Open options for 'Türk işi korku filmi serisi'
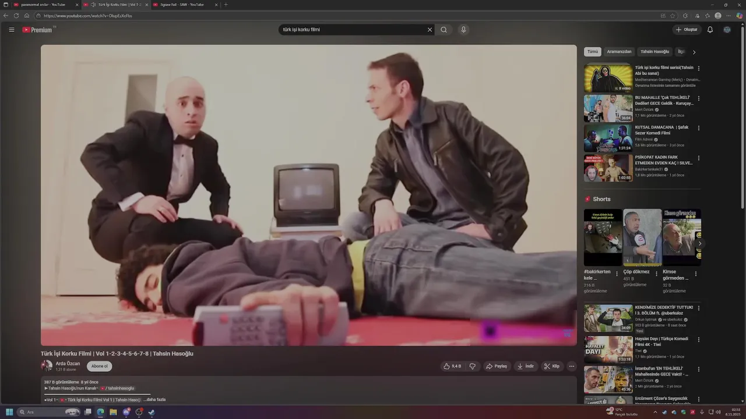Screen dimensions: 746x419 [699, 68]
